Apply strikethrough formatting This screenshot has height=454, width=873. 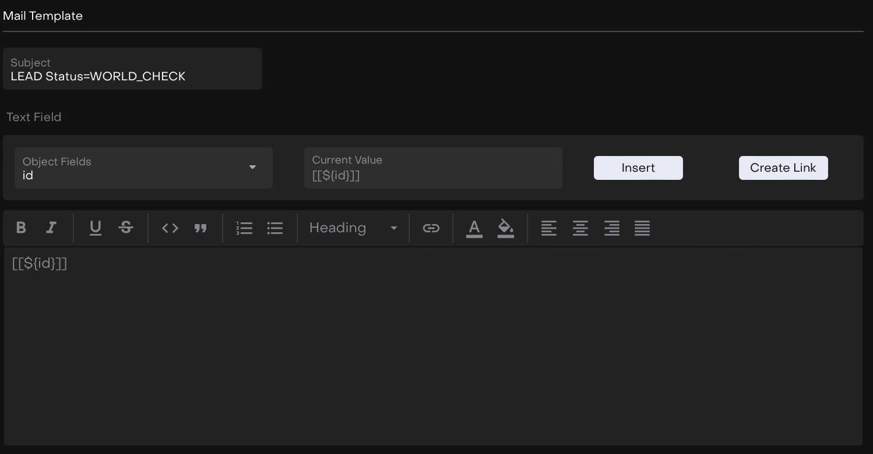coord(126,228)
